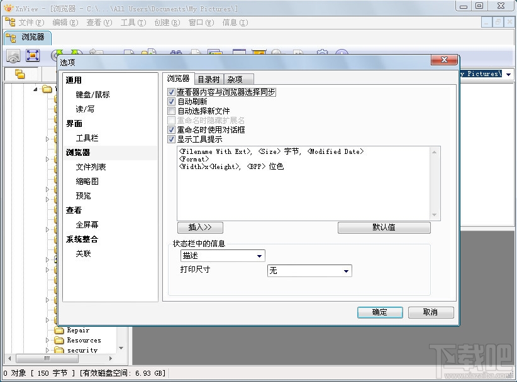
Task: Switch to the 目录树 tab in the dialog
Action: coord(208,79)
